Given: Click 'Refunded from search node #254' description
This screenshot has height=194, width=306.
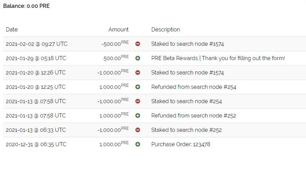Looking at the screenshot, I should [194, 87].
